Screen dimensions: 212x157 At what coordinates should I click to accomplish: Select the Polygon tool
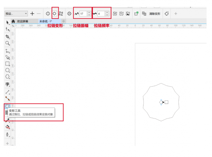pyautogui.click(x=7, y=76)
